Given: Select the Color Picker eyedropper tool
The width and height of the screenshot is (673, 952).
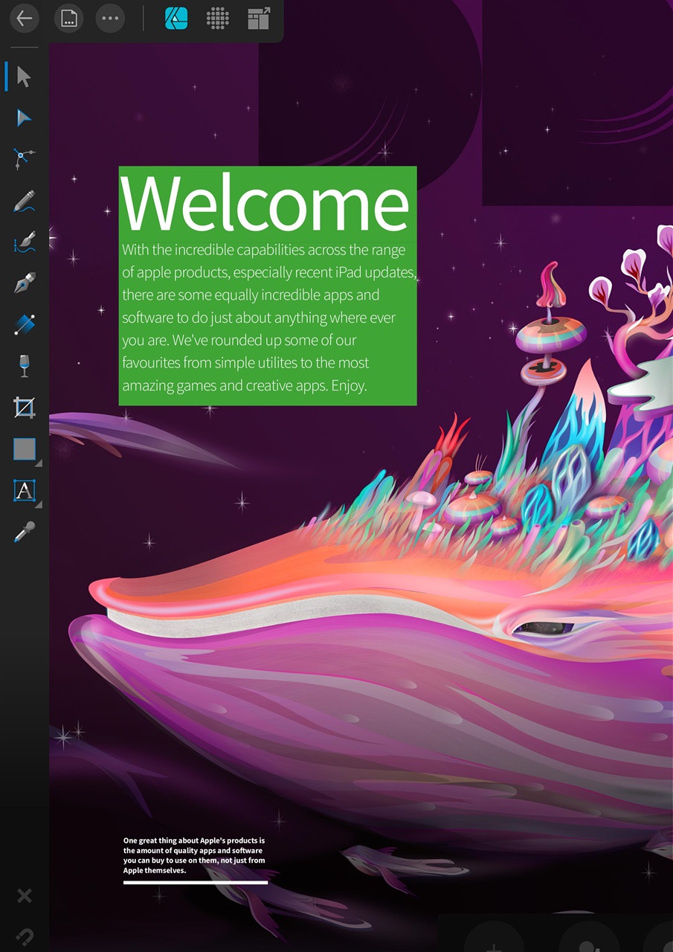Looking at the screenshot, I should (x=25, y=532).
